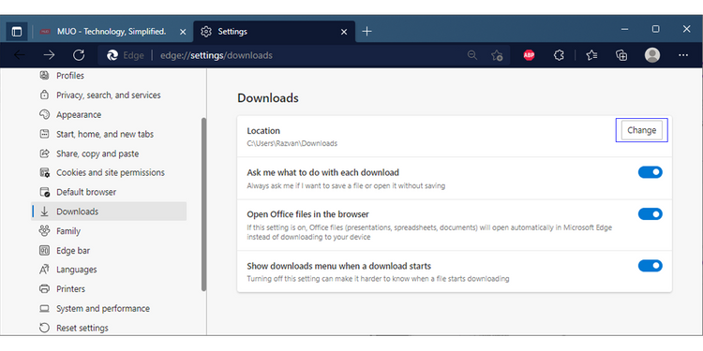Open the Extensions puzzle icon
Viewport: 703px width, 351px height.
pyautogui.click(x=559, y=55)
